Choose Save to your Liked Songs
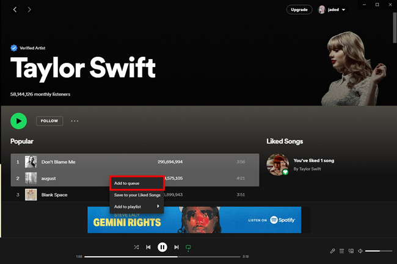This screenshot has width=397, height=264. tap(137, 194)
